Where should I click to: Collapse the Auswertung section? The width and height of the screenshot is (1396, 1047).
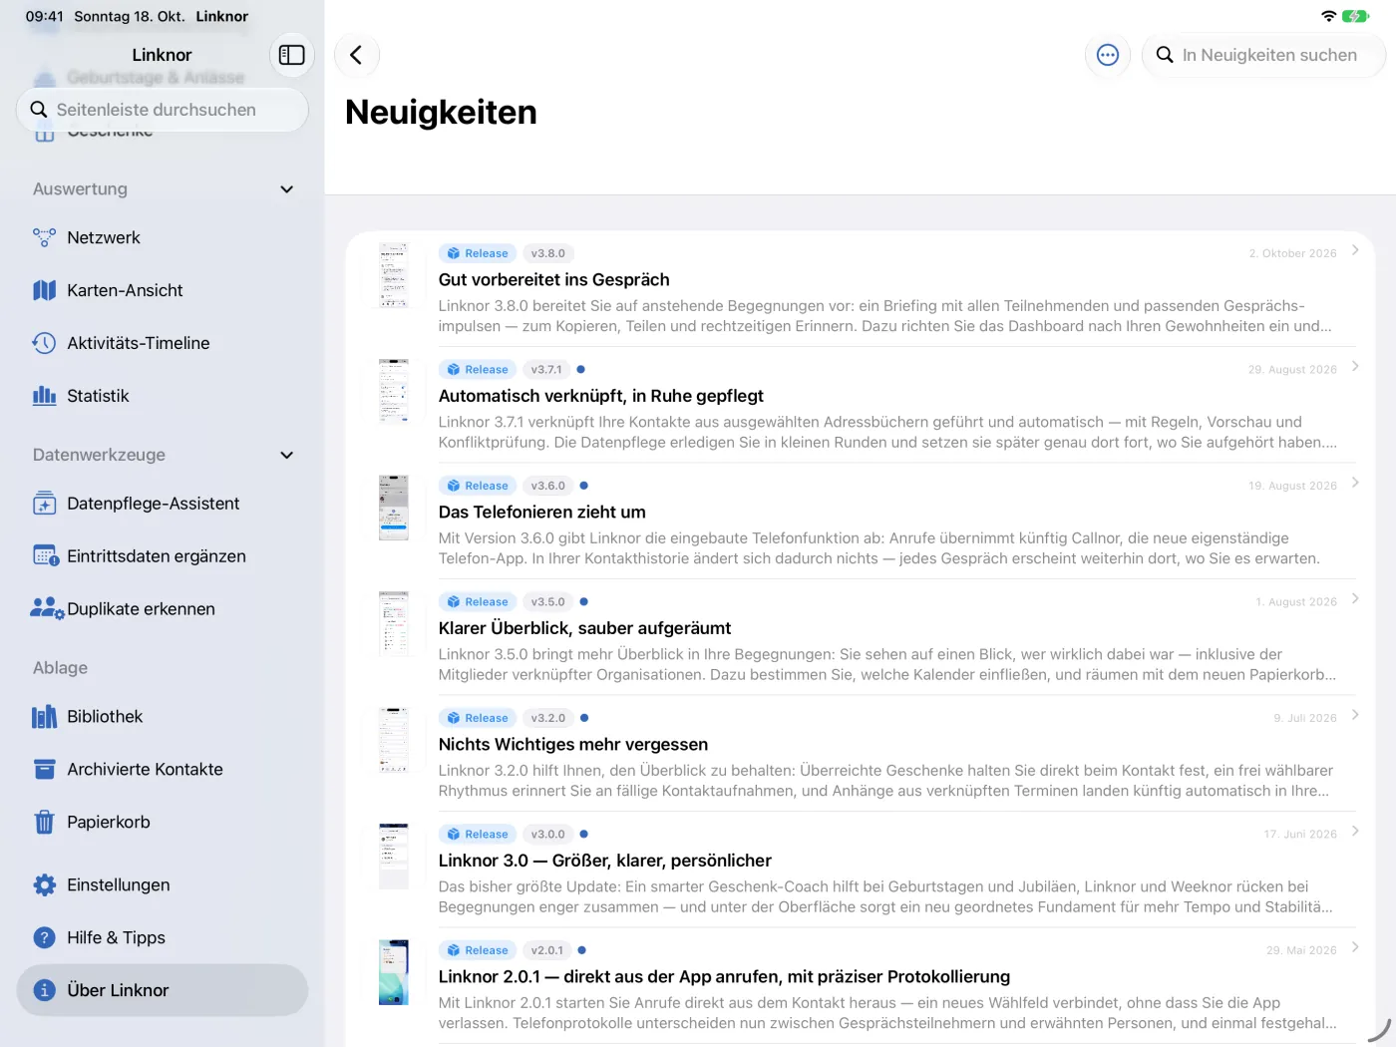(x=287, y=189)
